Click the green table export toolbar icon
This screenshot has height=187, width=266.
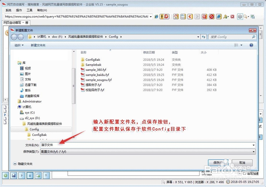[253, 17]
